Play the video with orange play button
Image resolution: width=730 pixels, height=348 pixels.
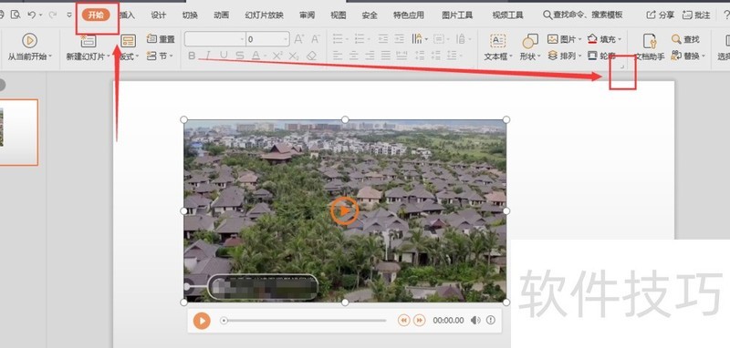(202, 321)
